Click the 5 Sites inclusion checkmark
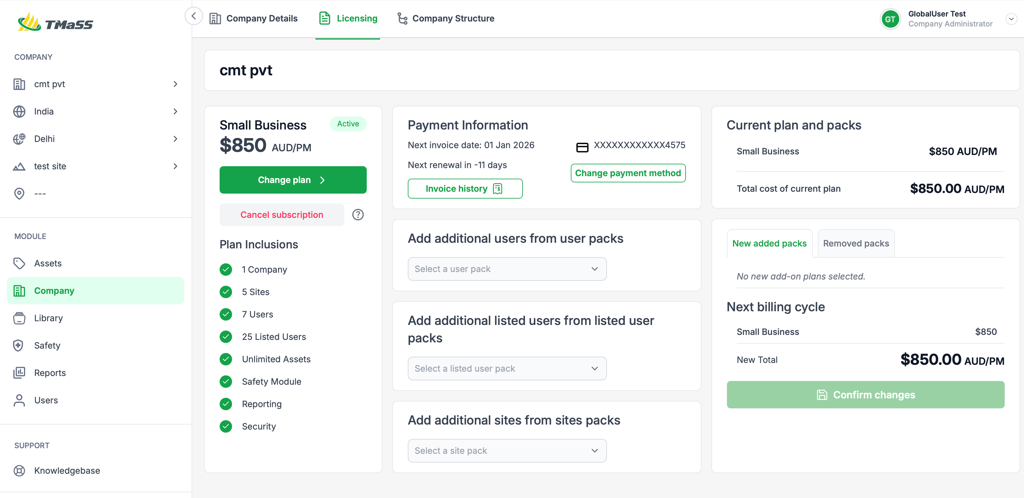Viewport: 1024px width, 498px height. click(x=226, y=292)
